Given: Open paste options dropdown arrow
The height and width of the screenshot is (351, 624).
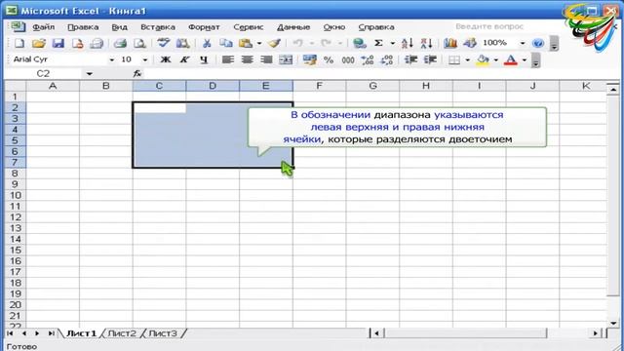Looking at the screenshot, I should pos(259,43).
